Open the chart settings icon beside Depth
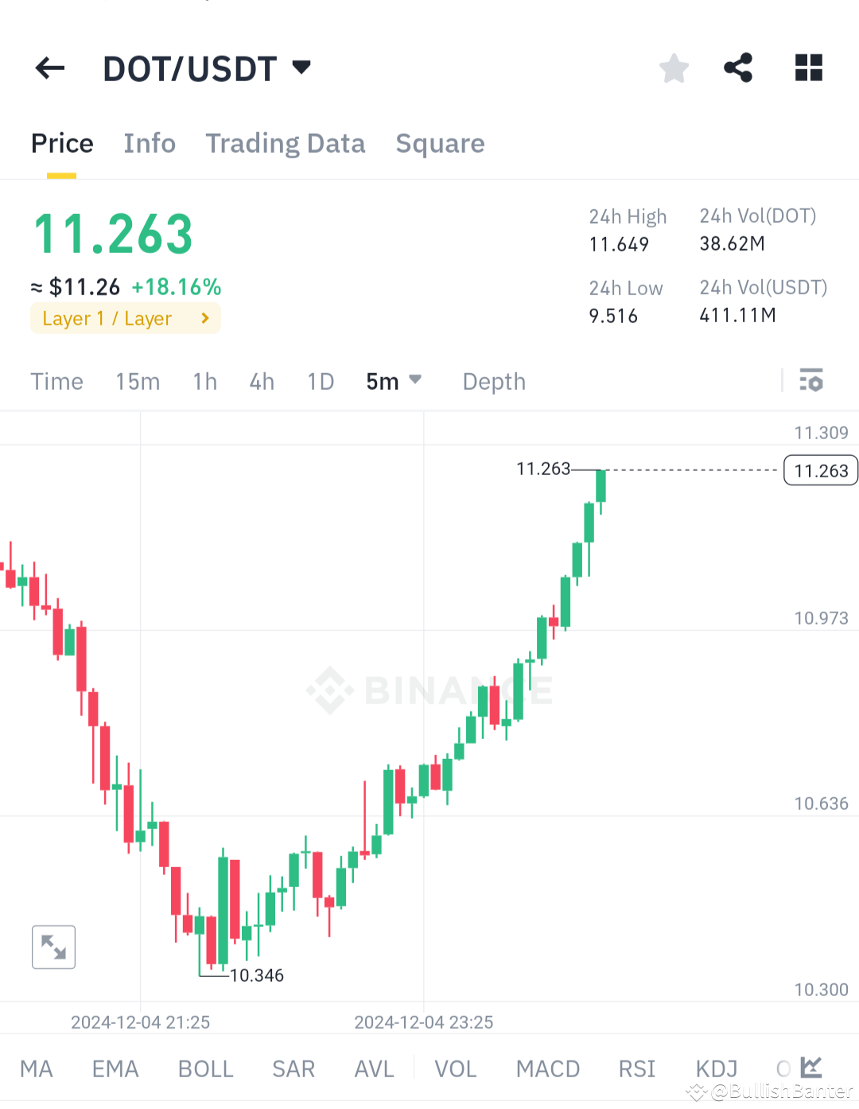The height and width of the screenshot is (1109, 859). tap(812, 381)
